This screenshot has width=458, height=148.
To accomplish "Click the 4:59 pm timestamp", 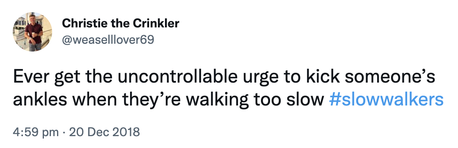I will coord(36,132).
